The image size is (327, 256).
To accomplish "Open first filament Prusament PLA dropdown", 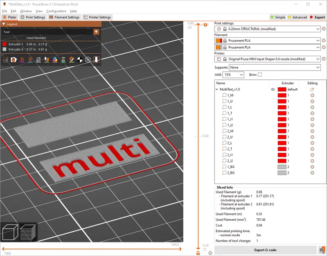I will coord(267,41).
